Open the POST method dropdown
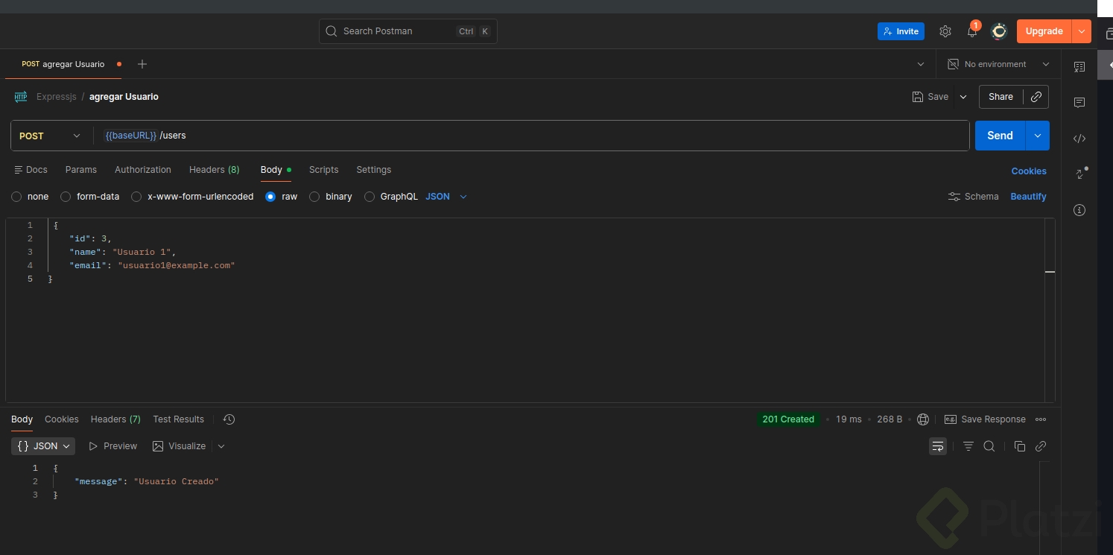This screenshot has height=555, width=1113. point(50,136)
